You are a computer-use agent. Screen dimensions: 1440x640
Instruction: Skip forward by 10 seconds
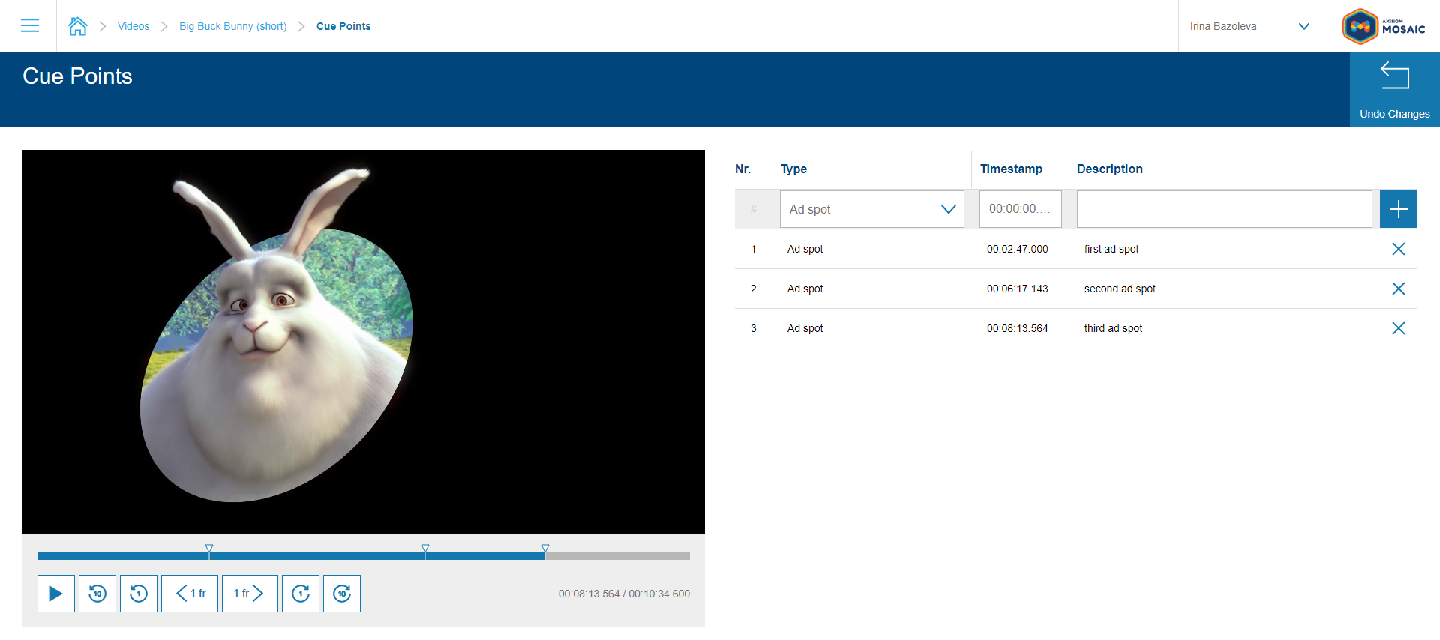point(342,594)
